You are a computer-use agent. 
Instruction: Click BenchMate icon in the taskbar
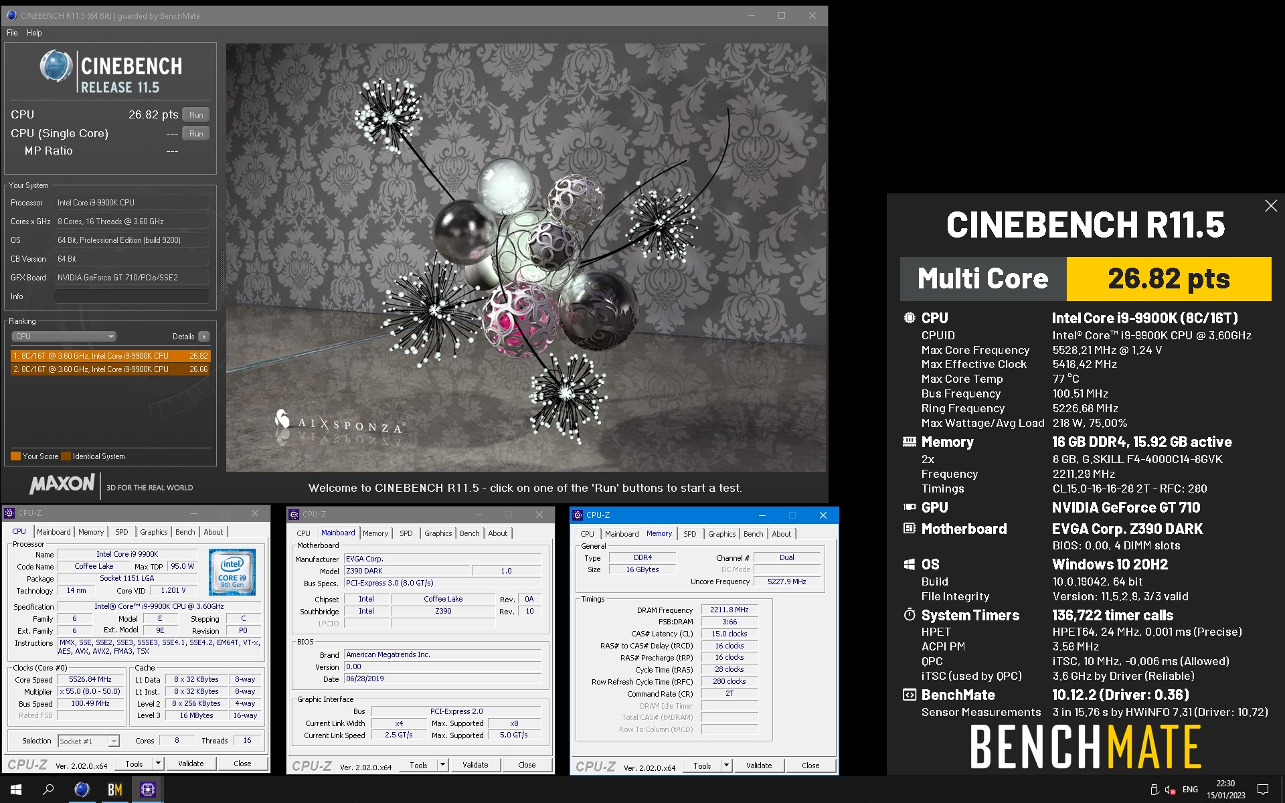click(115, 790)
